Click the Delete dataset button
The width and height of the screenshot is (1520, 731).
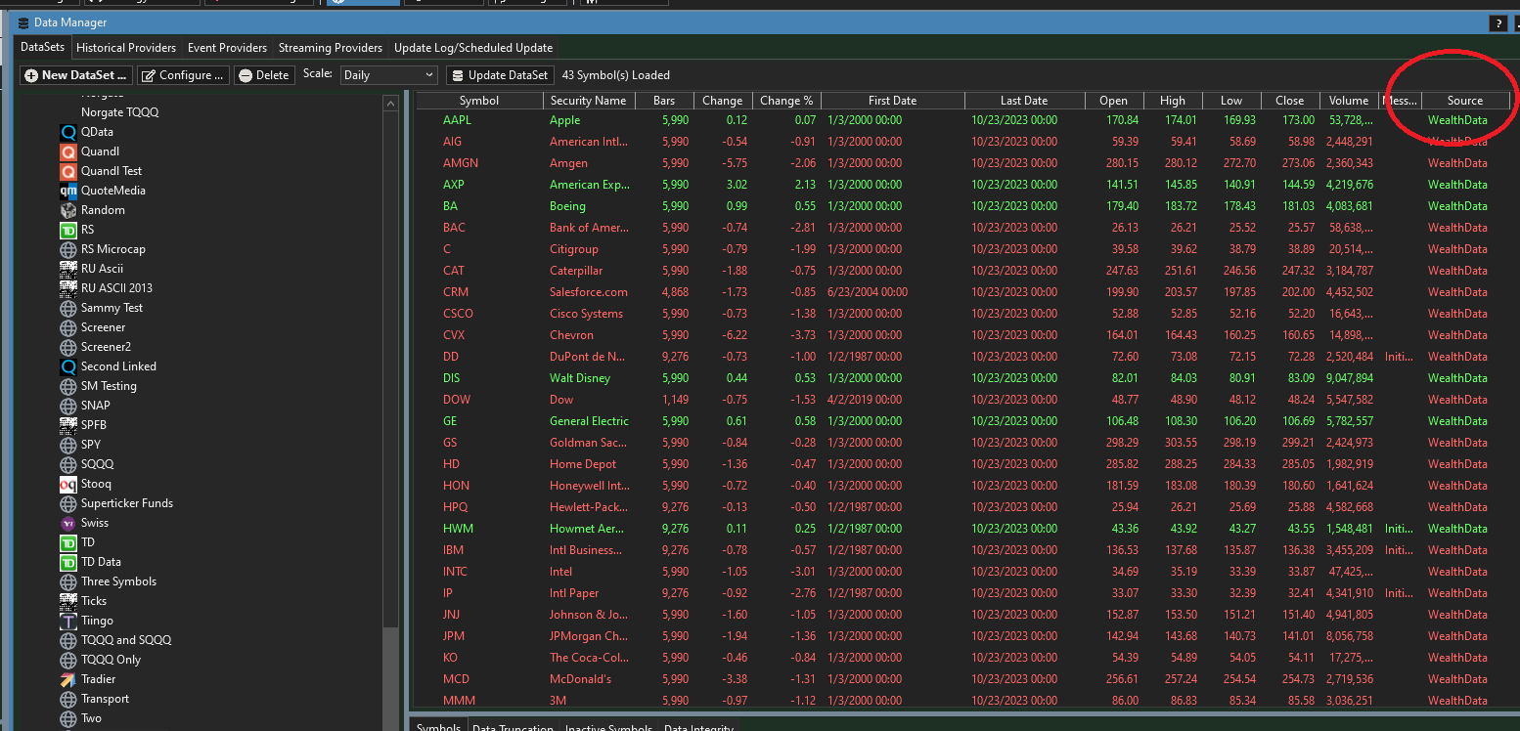click(263, 75)
